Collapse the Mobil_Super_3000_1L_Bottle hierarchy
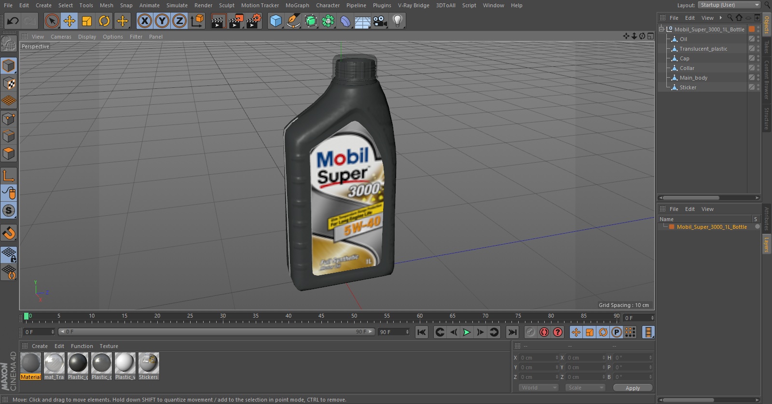This screenshot has height=404, width=772. point(662,29)
